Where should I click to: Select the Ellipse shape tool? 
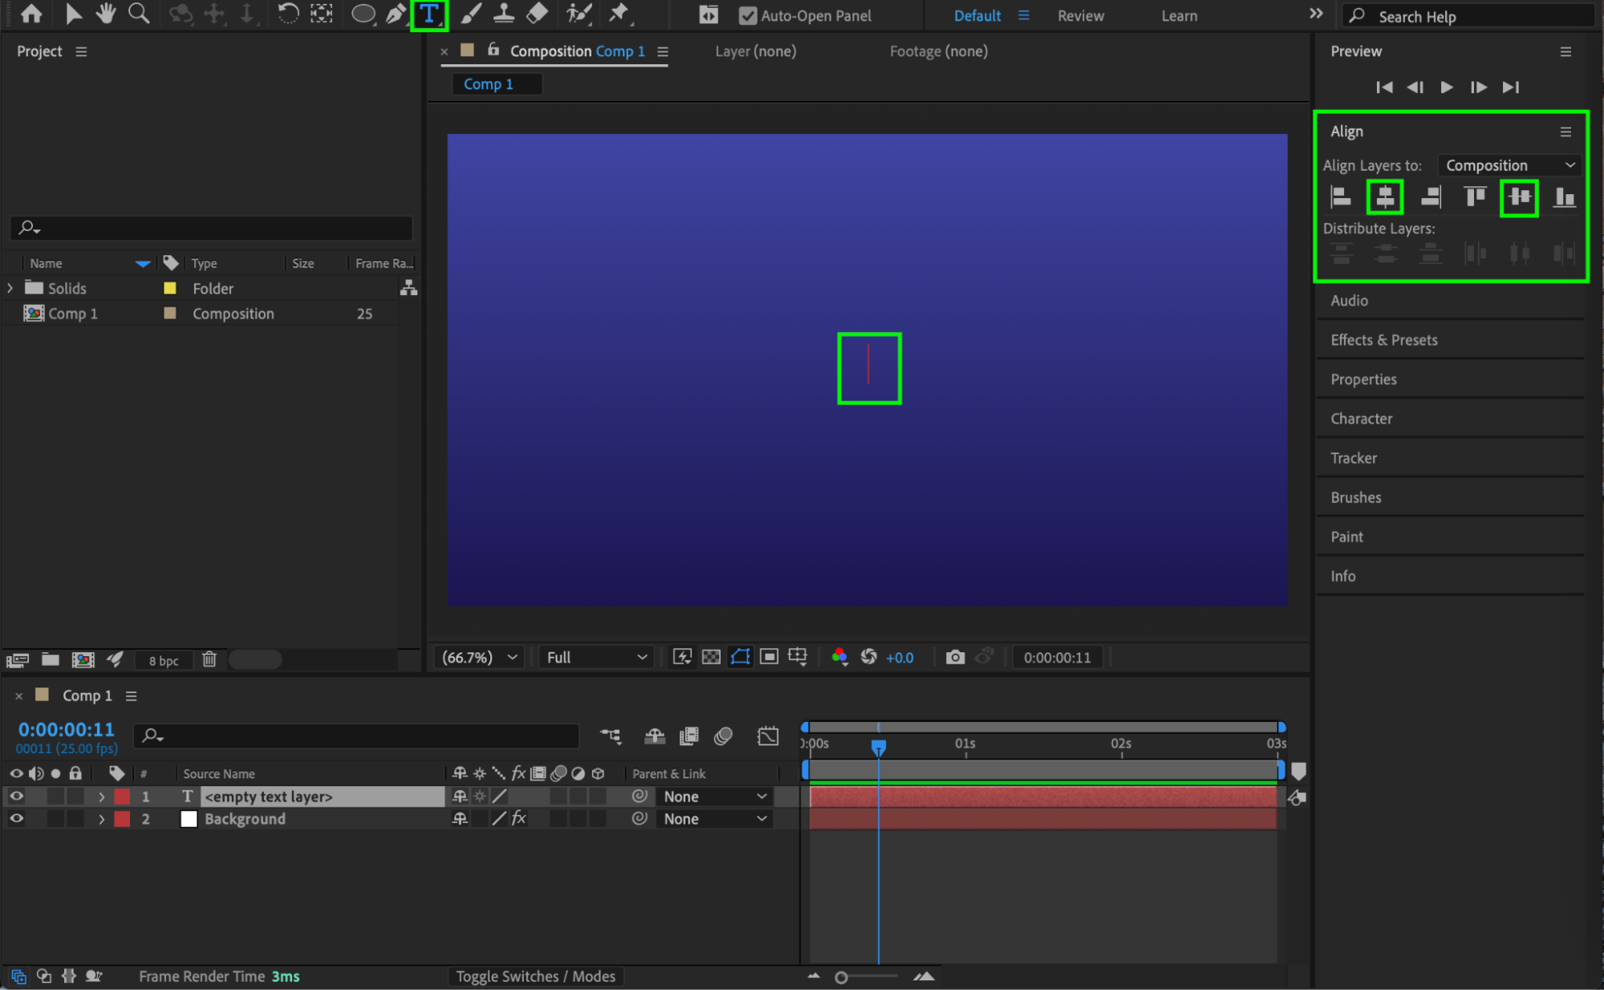tap(363, 14)
